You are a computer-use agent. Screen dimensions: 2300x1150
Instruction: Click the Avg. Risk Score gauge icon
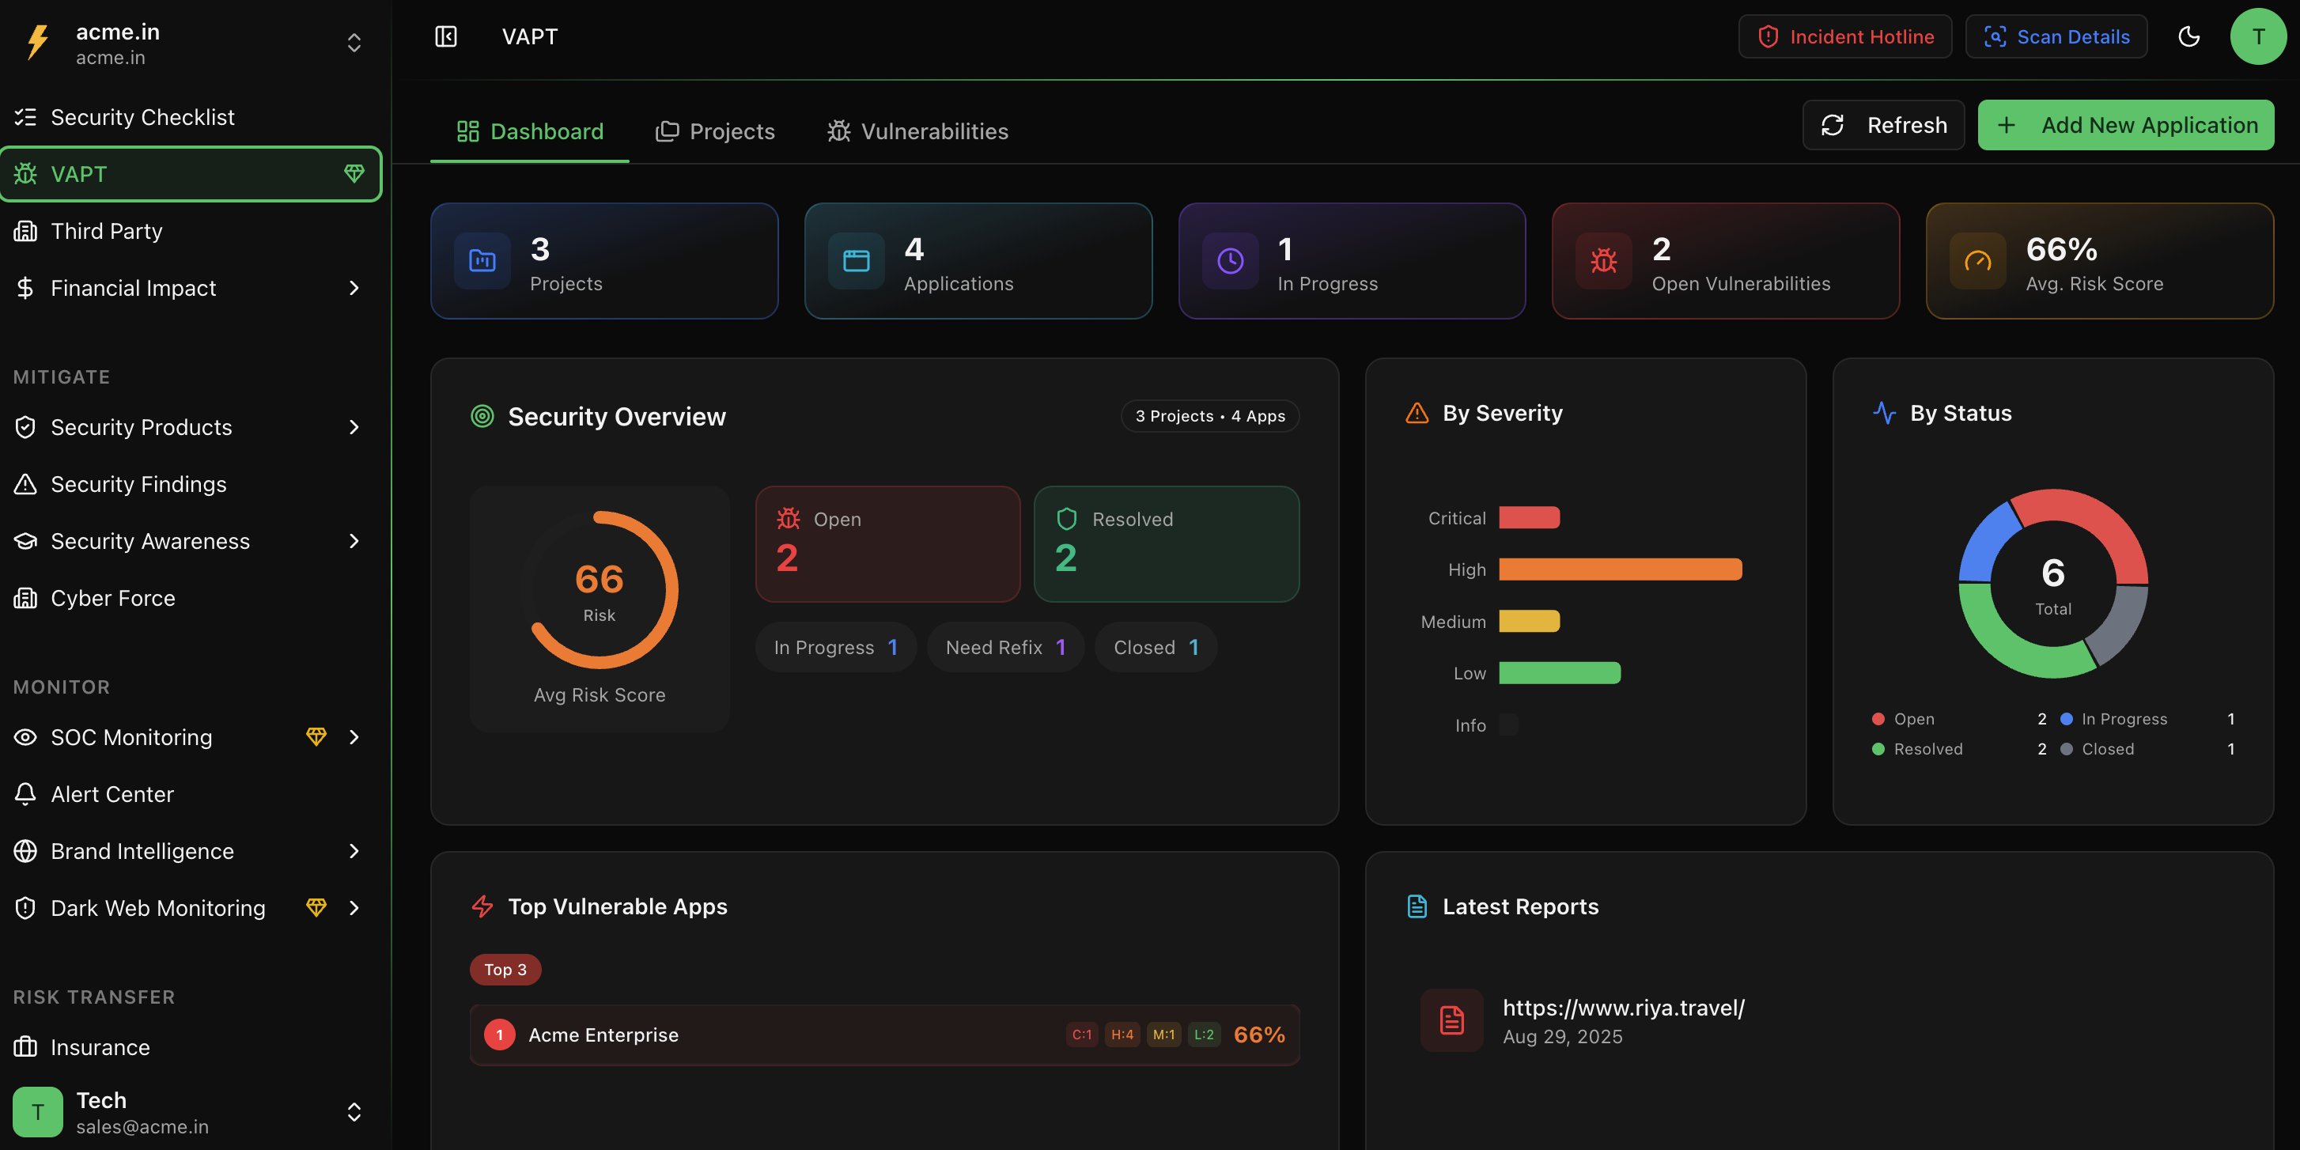click(1977, 261)
